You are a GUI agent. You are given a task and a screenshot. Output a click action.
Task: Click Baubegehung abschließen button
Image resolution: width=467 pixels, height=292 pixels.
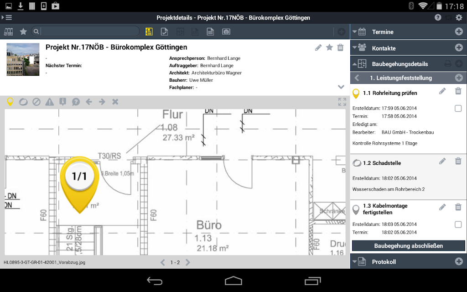coord(408,246)
